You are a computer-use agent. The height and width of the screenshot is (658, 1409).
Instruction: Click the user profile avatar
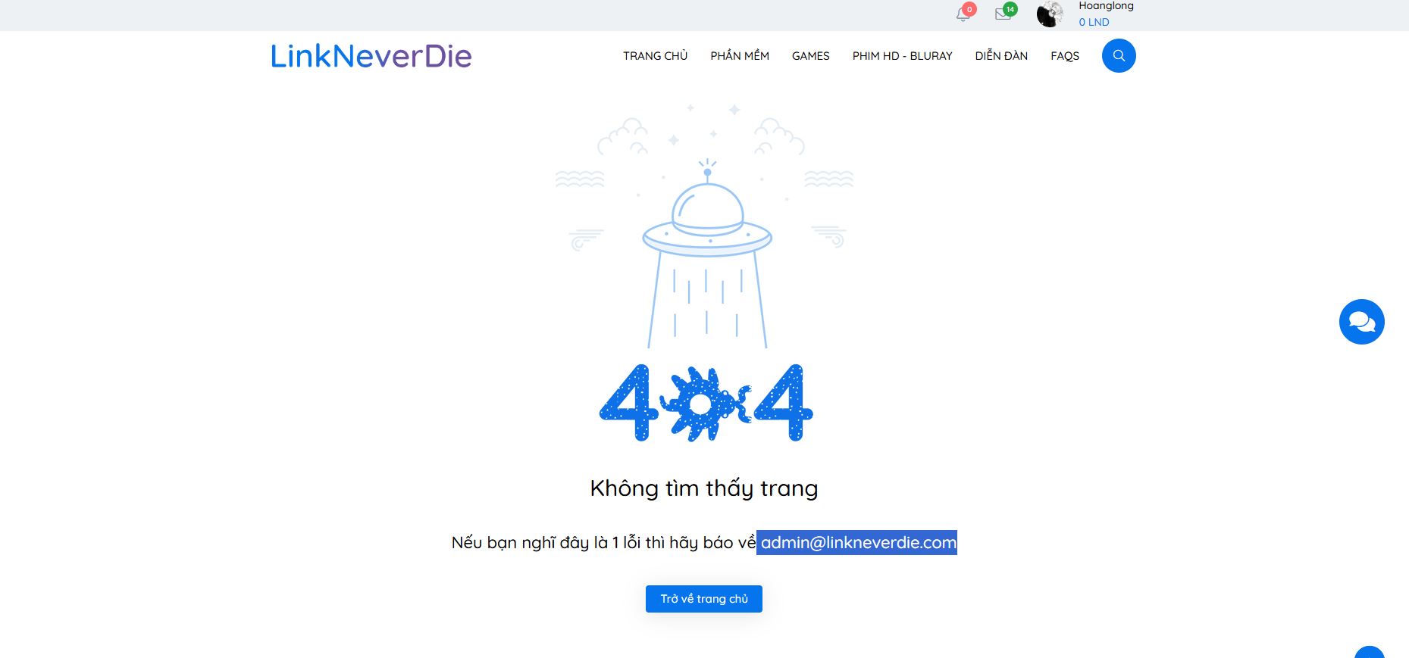[1050, 14]
